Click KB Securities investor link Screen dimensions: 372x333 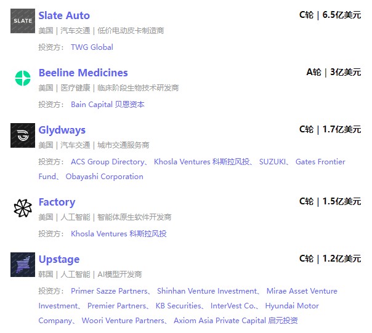[x=179, y=306]
